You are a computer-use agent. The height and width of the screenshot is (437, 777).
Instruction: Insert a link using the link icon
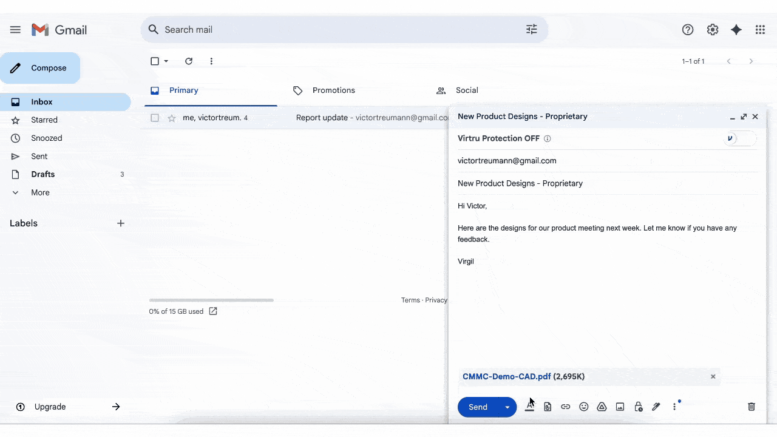click(x=566, y=407)
